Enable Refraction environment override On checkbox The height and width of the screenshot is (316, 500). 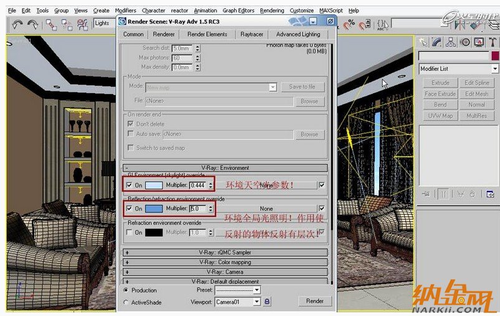point(129,232)
